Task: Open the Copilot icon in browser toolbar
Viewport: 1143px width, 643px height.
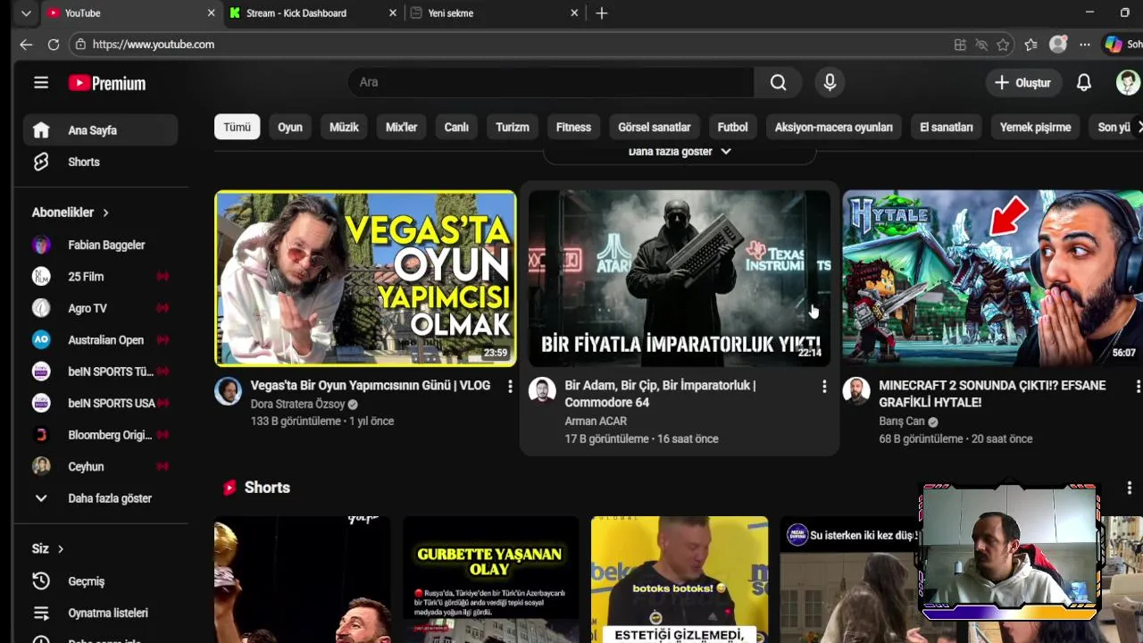Action: [x=1114, y=45]
